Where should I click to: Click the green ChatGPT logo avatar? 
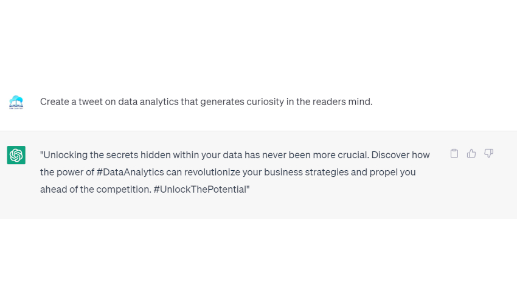[16, 155]
